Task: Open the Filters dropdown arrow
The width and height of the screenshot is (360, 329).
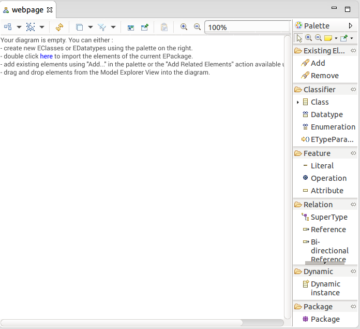Action: [113, 27]
